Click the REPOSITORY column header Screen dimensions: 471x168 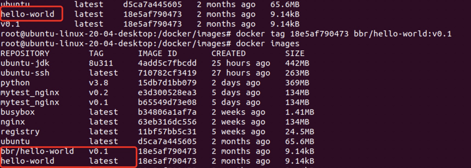click(25, 54)
